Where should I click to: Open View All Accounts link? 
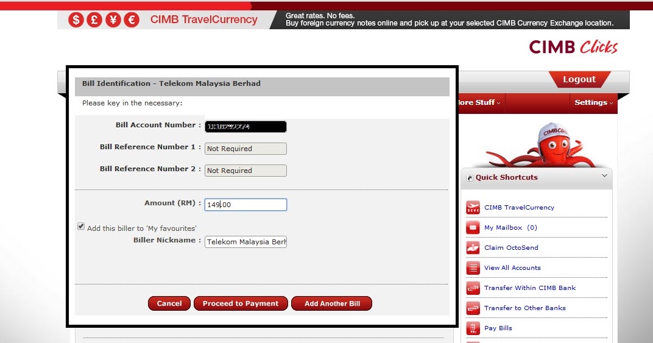pyautogui.click(x=512, y=268)
